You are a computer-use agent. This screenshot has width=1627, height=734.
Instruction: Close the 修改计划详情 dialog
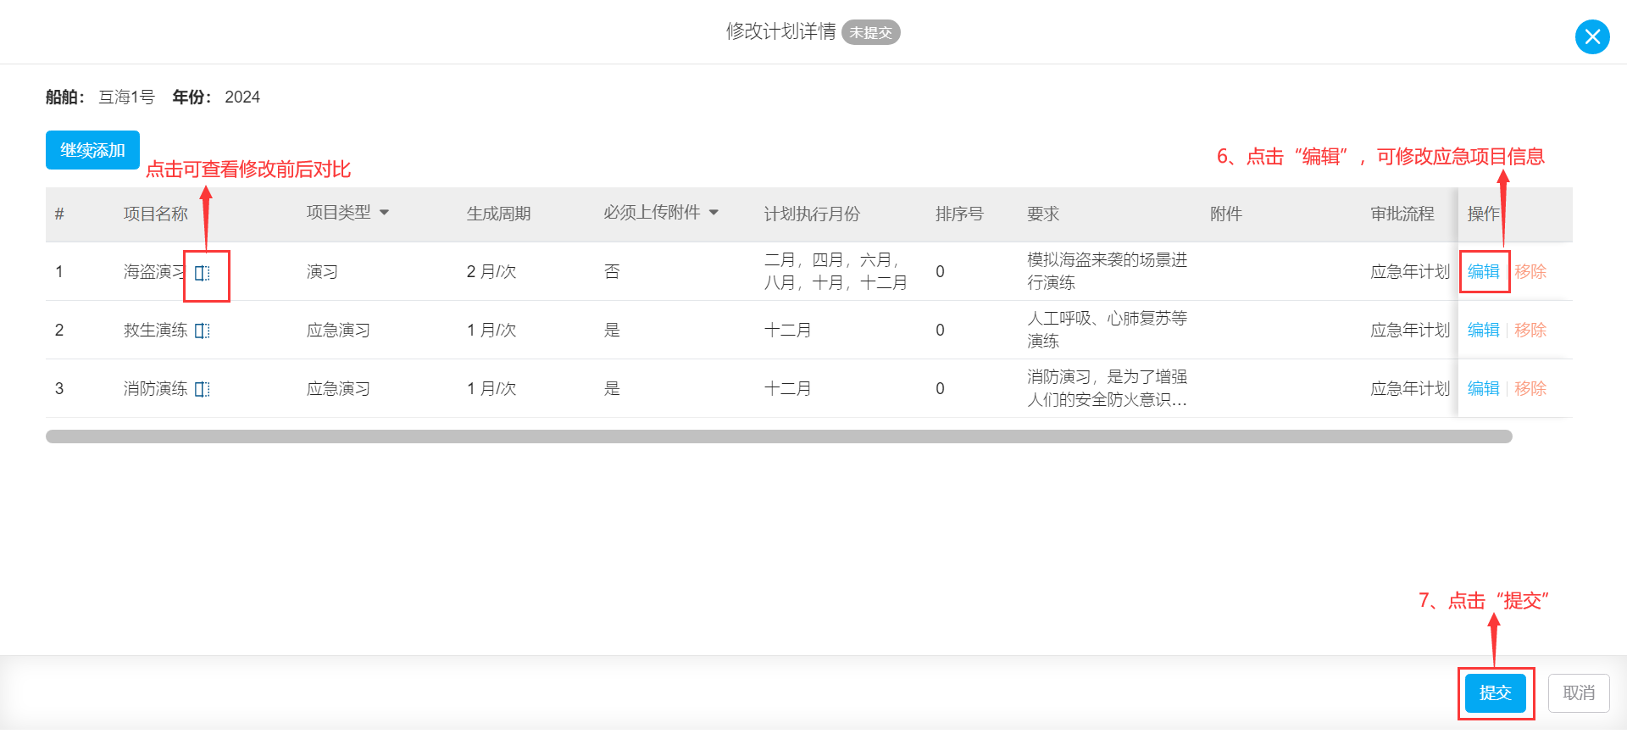[1592, 36]
